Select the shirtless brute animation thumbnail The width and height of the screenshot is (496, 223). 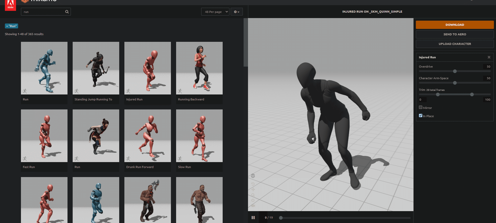click(199, 200)
